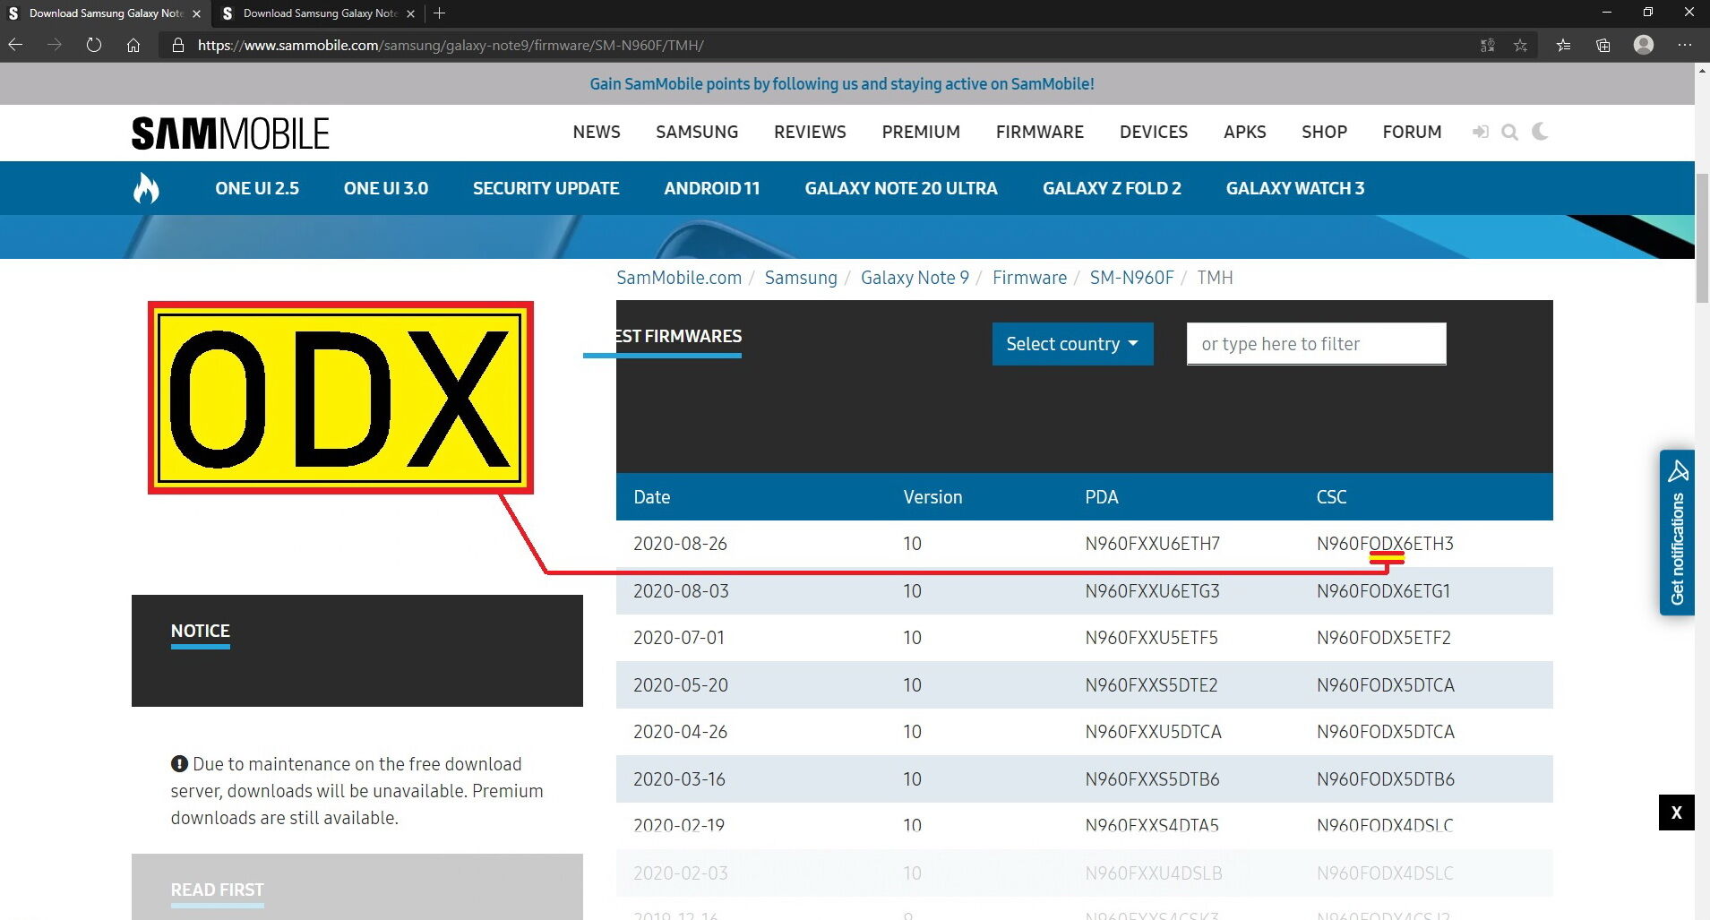The height and width of the screenshot is (920, 1710).
Task: Open firmware PDA N960FXXS5DTB6
Action: point(1152,779)
